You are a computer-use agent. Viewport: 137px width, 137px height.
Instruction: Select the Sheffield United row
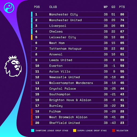point(79,123)
